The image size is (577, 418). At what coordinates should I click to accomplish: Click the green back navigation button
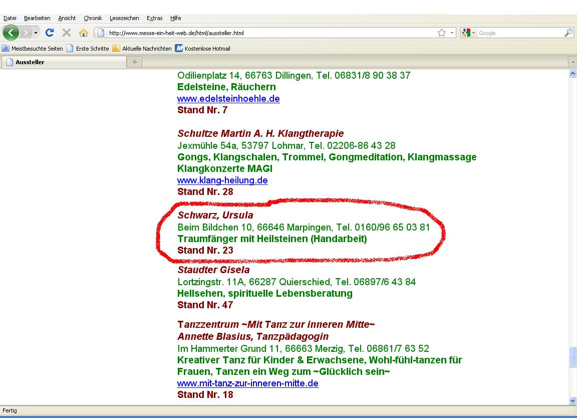(11, 33)
